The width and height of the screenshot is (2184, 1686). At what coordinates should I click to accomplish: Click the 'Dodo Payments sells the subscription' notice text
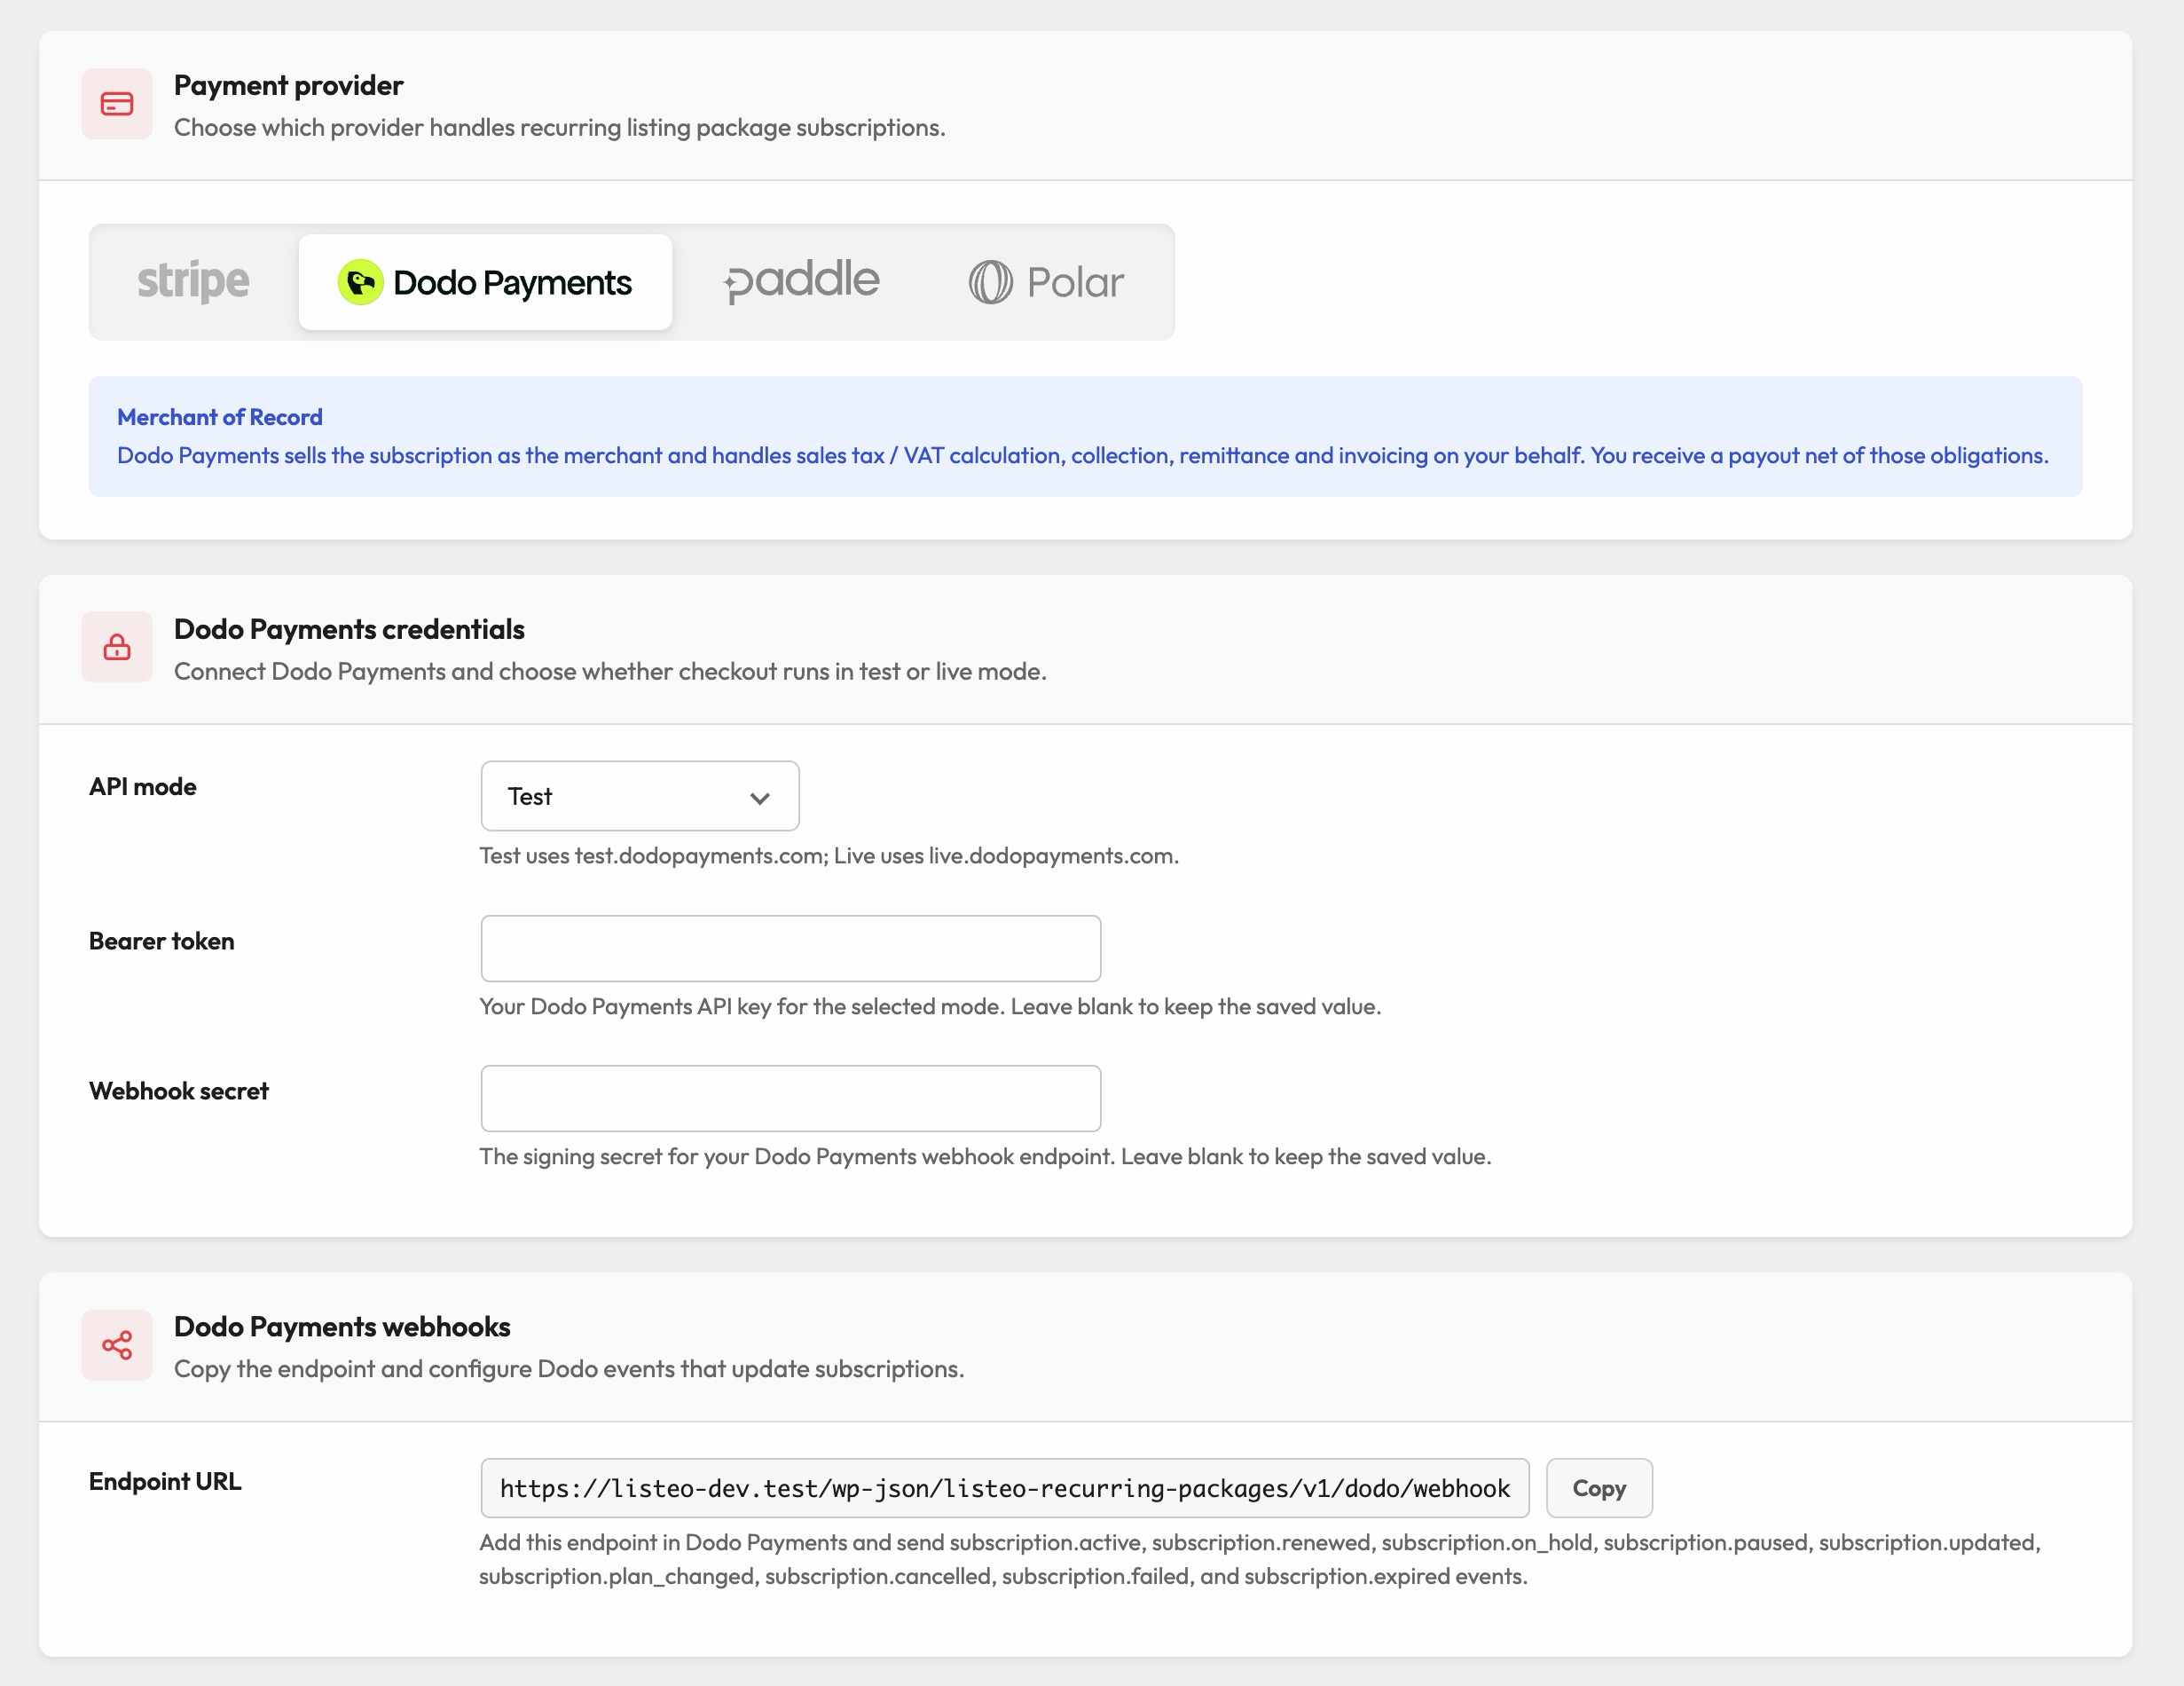click(x=1083, y=455)
